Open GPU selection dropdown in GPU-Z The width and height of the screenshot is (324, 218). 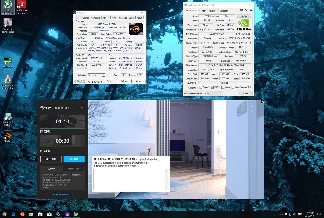pyautogui.click(x=203, y=93)
